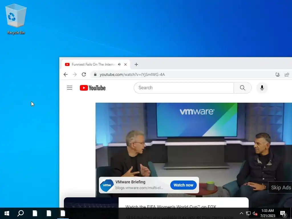
Task: Open Windows taskbar search
Action: (x=21, y=213)
